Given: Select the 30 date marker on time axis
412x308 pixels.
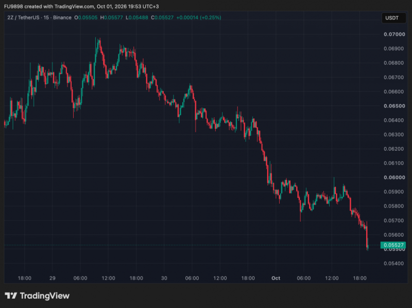Looking at the screenshot, I should click(164, 278).
